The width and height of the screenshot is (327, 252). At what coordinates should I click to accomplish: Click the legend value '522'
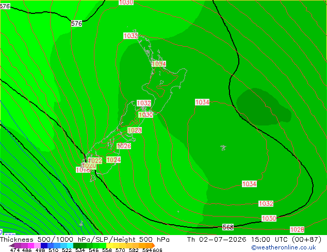[67, 250]
